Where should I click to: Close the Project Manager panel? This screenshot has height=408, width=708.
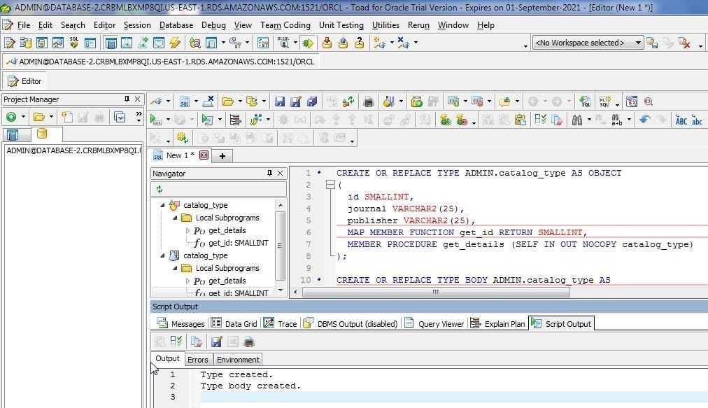[x=138, y=99]
